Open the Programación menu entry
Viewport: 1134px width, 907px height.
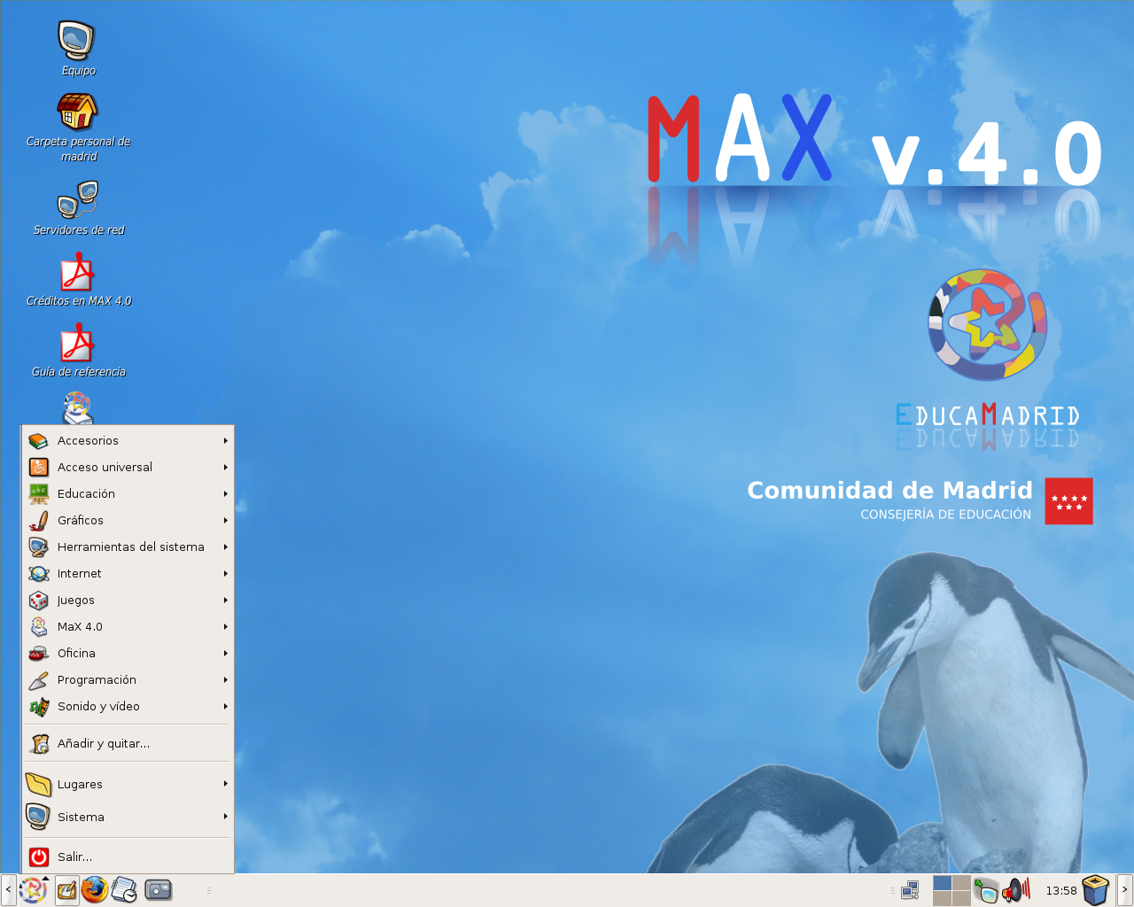[128, 680]
